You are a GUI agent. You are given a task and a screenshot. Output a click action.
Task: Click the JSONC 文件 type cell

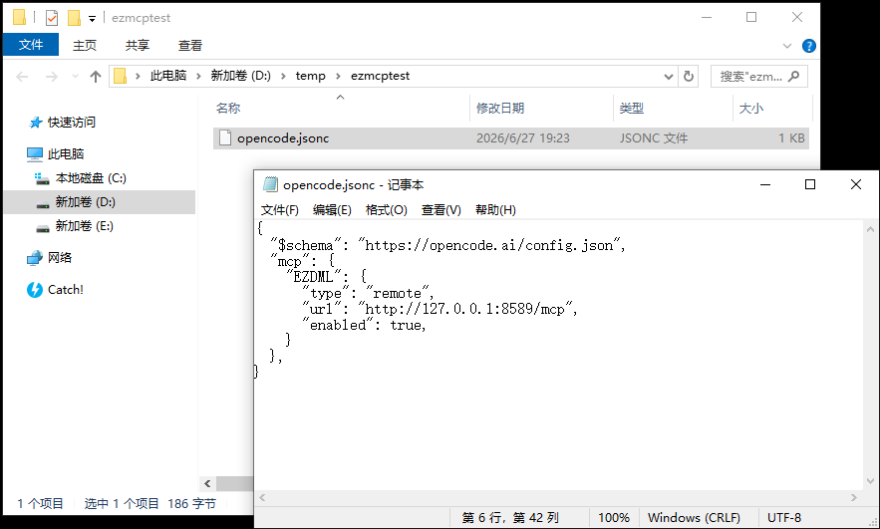coord(653,138)
